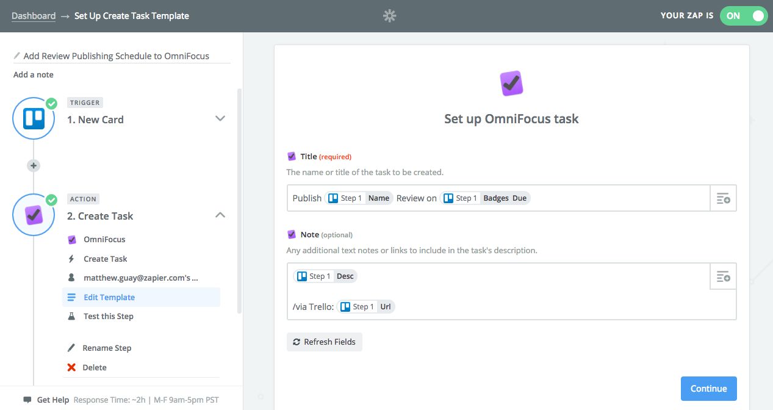
Task: Click the Continue button
Action: pyautogui.click(x=708, y=389)
